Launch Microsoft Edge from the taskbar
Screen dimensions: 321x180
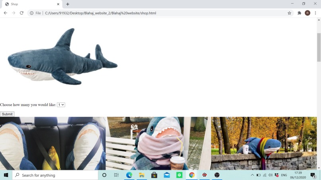129,175
